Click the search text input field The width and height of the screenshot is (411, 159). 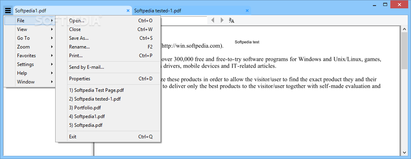pos(183,20)
